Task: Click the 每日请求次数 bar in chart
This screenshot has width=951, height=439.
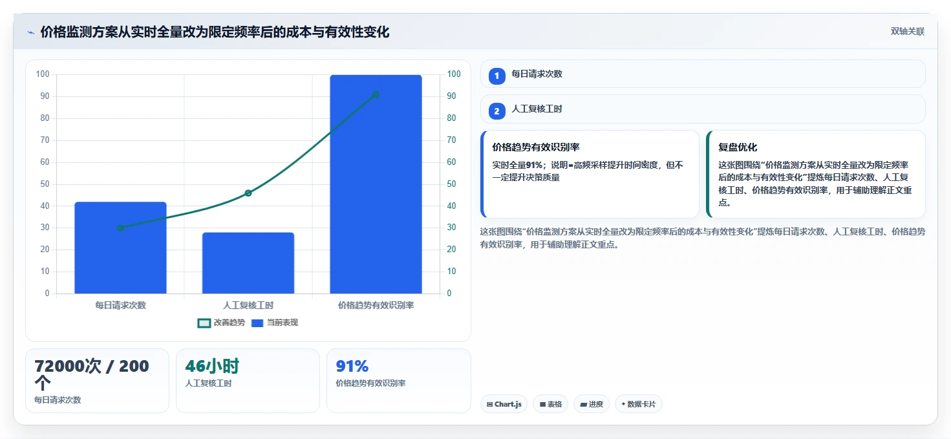Action: [x=120, y=248]
